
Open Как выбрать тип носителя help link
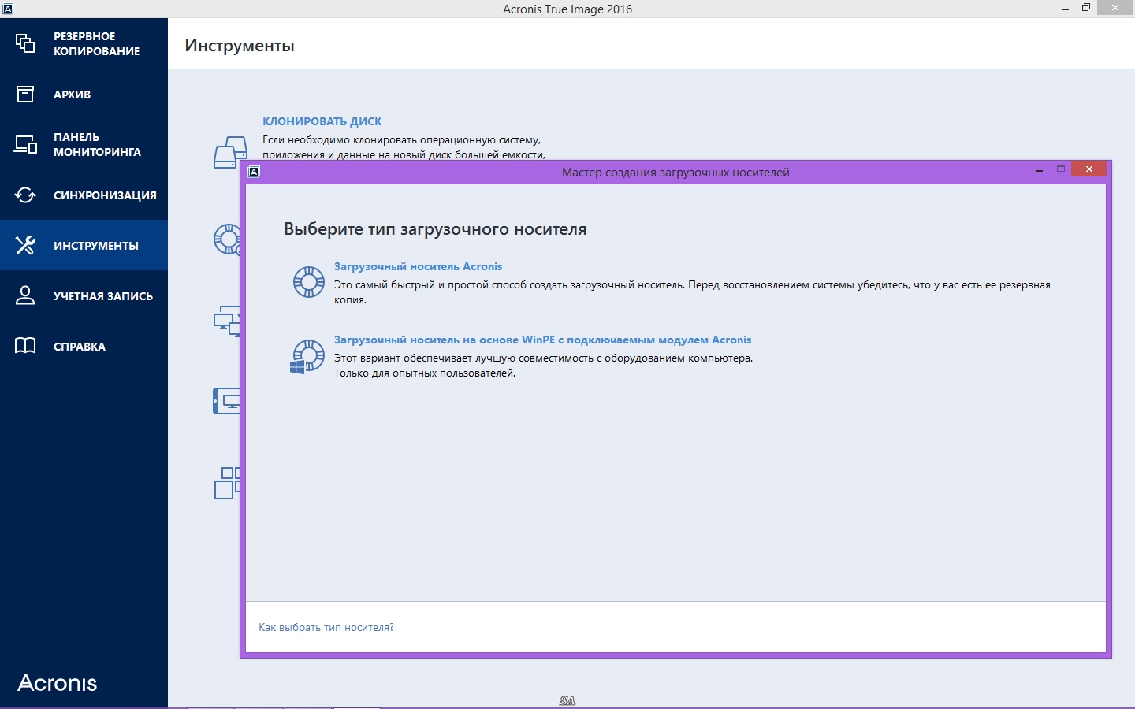point(326,627)
